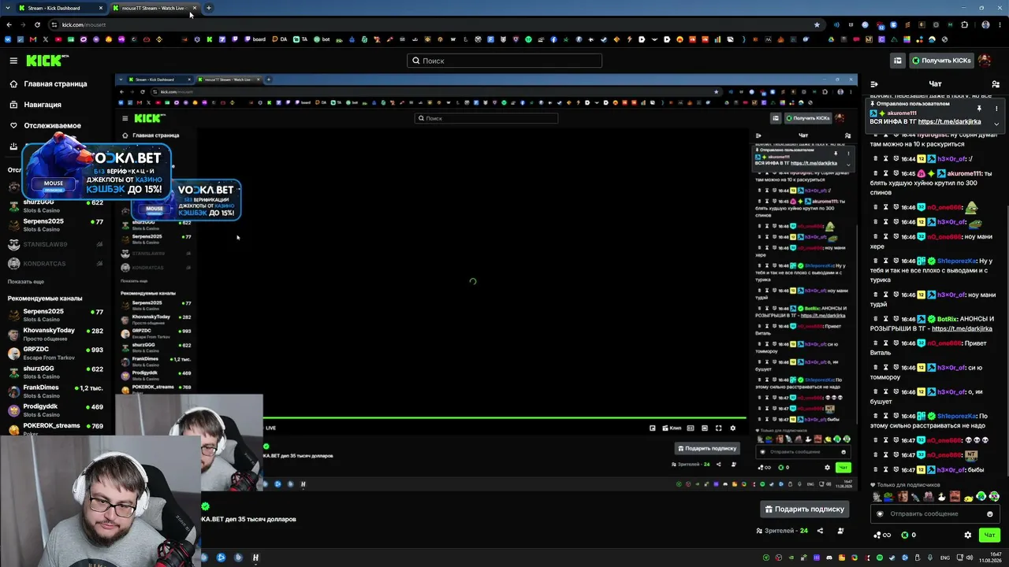Open the chat settings gear icon
Image resolution: width=1009 pixels, height=567 pixels.
tap(968, 535)
